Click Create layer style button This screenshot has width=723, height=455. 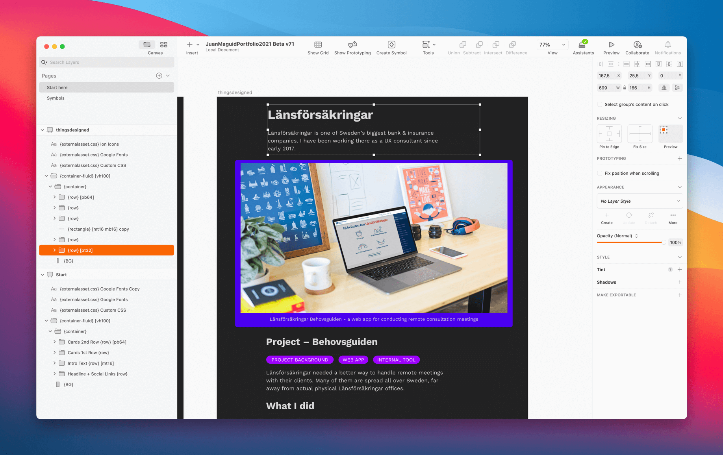tap(607, 218)
